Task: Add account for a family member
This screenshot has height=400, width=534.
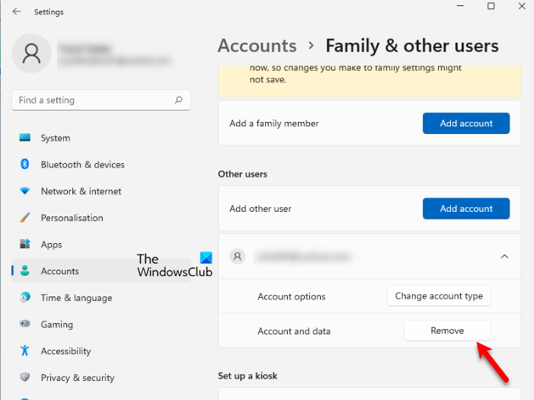Action: pyautogui.click(x=466, y=123)
